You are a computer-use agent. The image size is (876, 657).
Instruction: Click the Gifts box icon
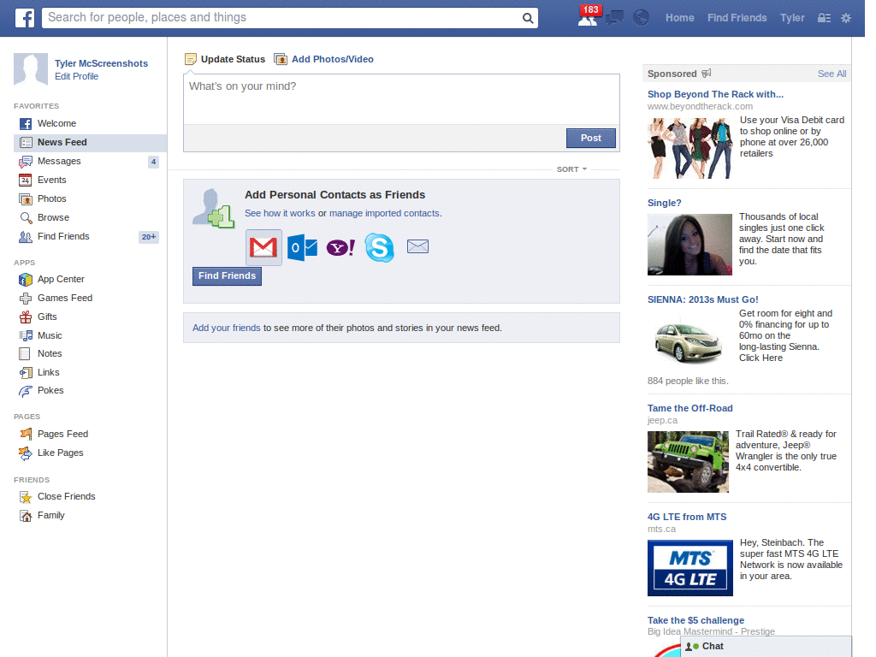tap(26, 317)
